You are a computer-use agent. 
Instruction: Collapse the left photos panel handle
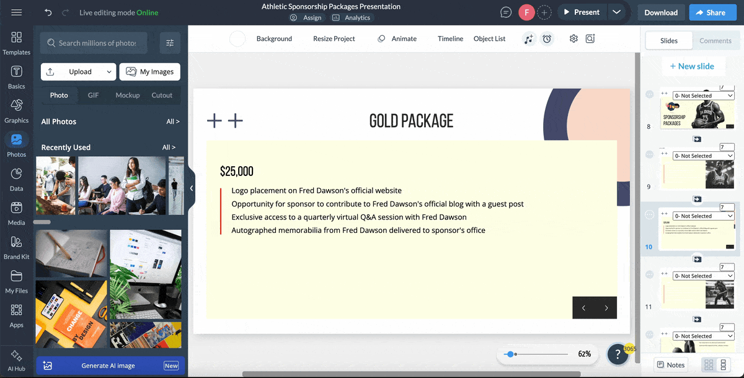192,188
